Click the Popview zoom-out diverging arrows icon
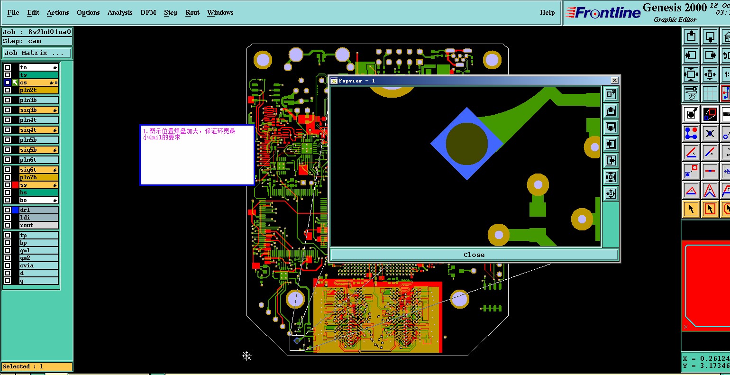 (x=611, y=193)
